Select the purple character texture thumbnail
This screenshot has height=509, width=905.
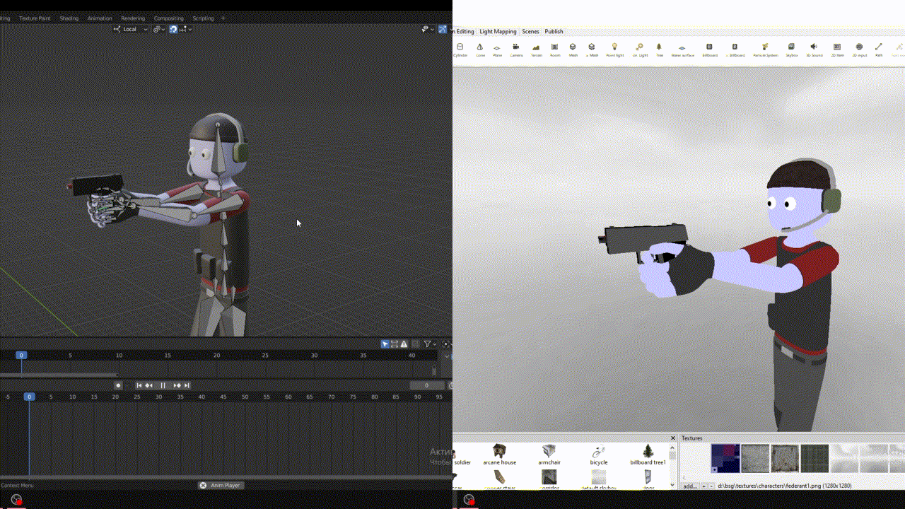[x=725, y=458]
